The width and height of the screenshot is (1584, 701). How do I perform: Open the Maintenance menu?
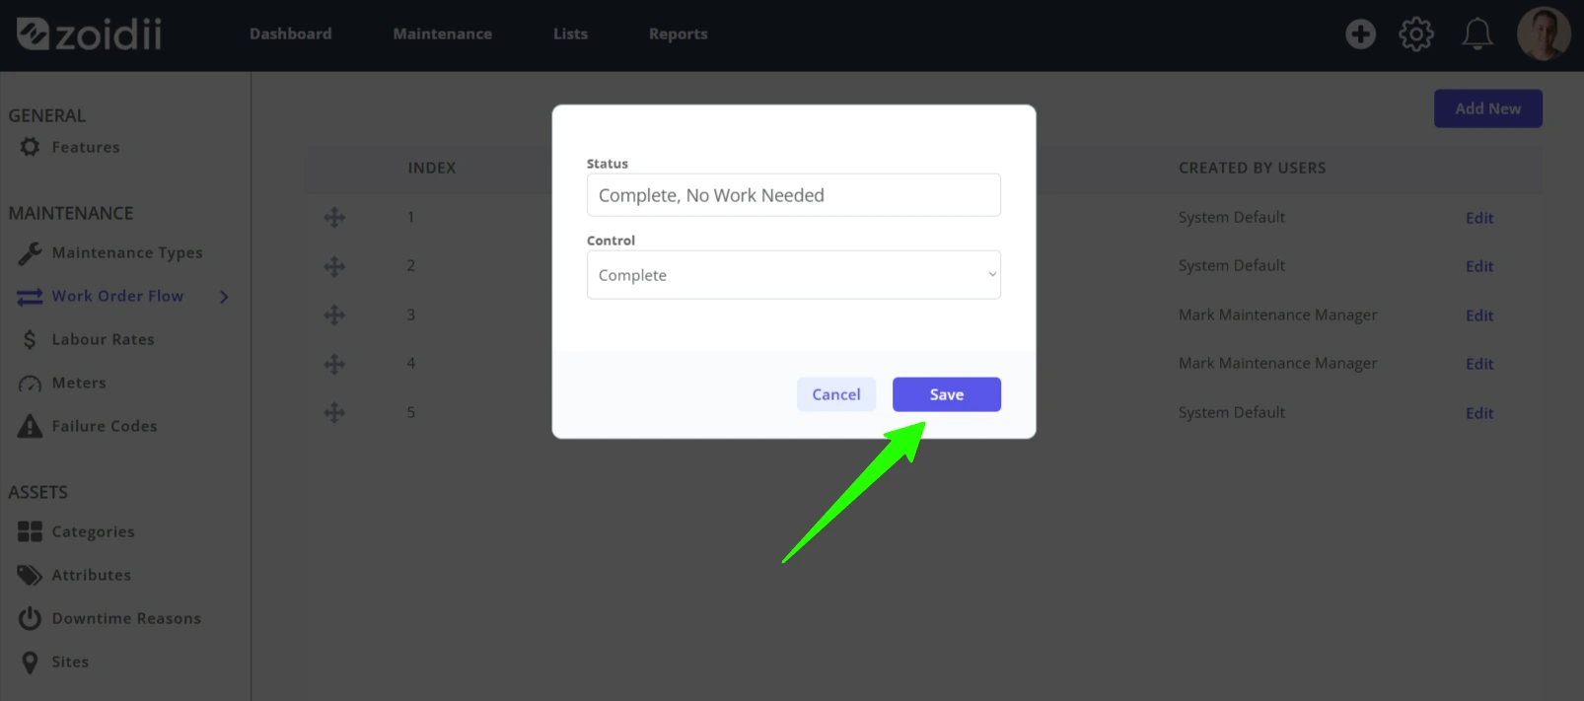pyautogui.click(x=442, y=34)
